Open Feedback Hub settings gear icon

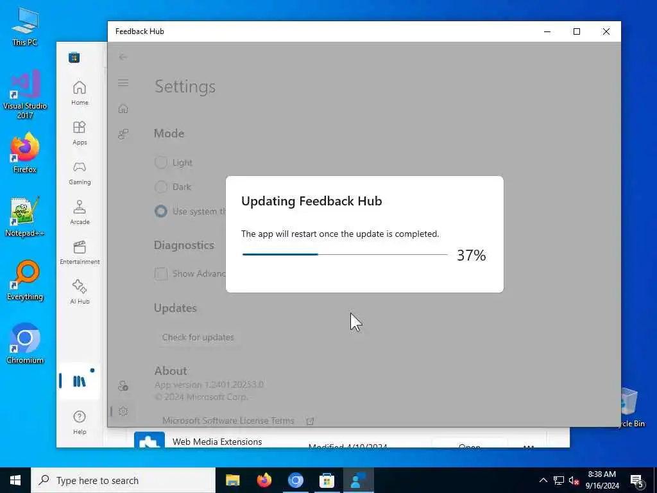pos(123,411)
